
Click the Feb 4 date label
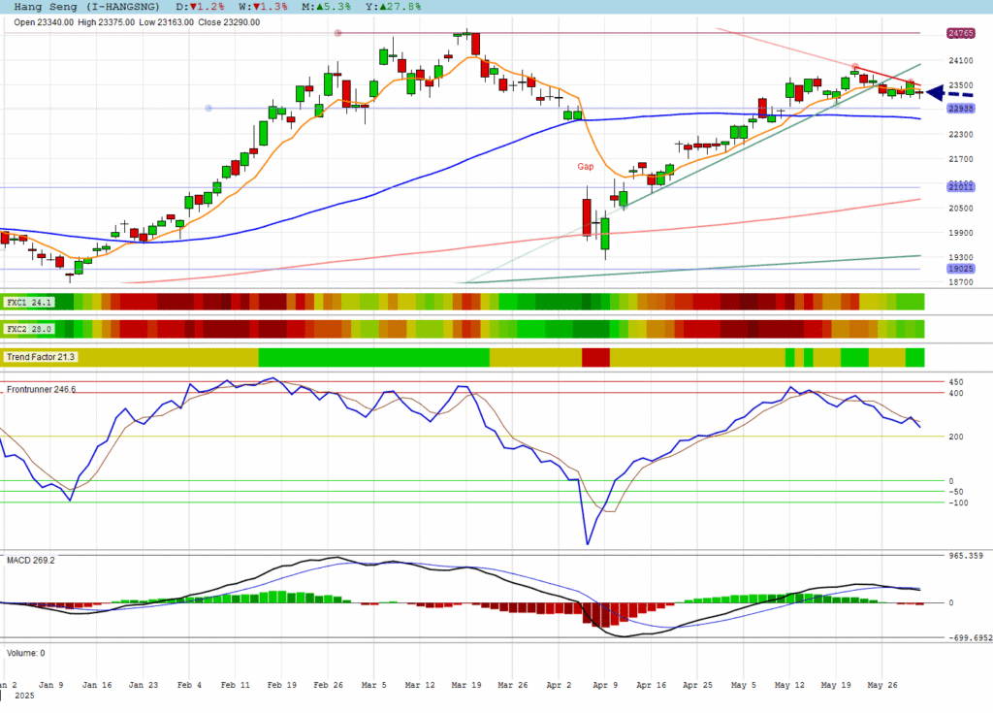coord(189,685)
